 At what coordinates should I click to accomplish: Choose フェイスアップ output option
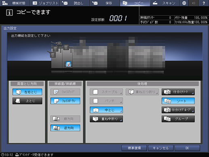pyautogui.click(x=65, y=92)
